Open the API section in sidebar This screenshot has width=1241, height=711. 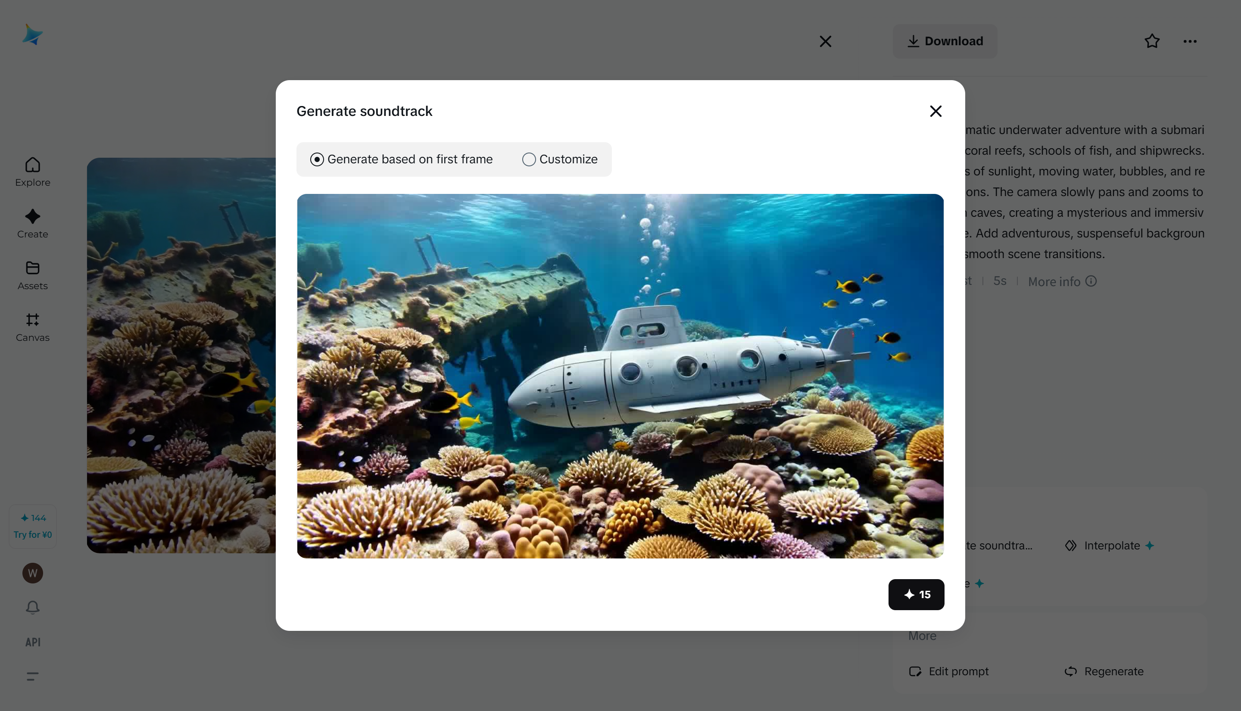tap(32, 642)
